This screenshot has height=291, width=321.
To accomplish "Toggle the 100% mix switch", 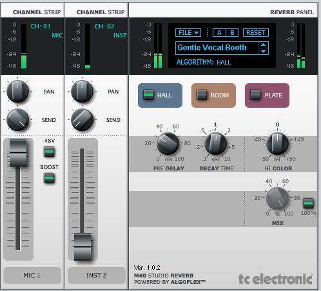I will click(x=308, y=203).
